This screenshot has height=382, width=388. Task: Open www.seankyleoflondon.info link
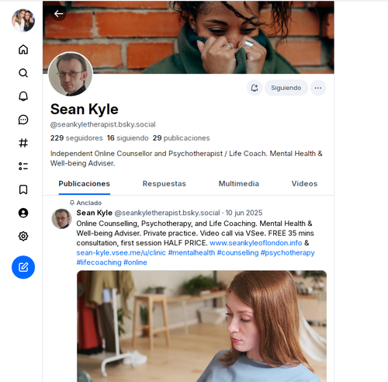point(256,243)
